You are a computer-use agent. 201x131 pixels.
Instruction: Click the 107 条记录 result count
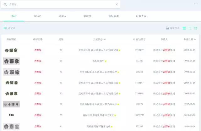(9, 28)
